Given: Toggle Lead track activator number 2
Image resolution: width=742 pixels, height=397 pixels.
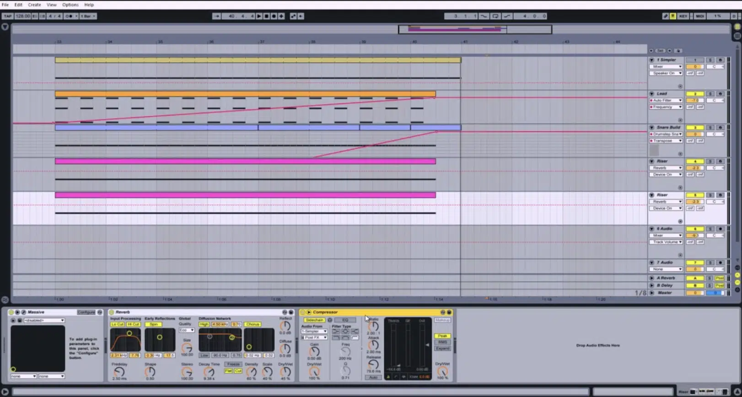Looking at the screenshot, I should [x=695, y=94].
